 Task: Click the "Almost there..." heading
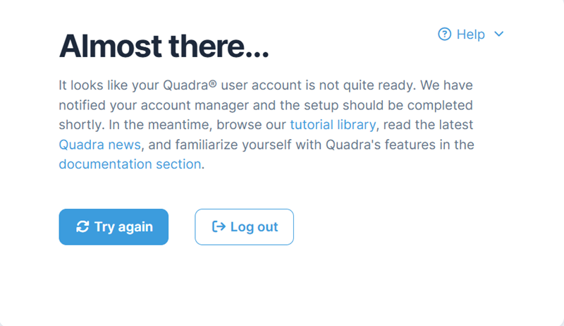pos(164,47)
